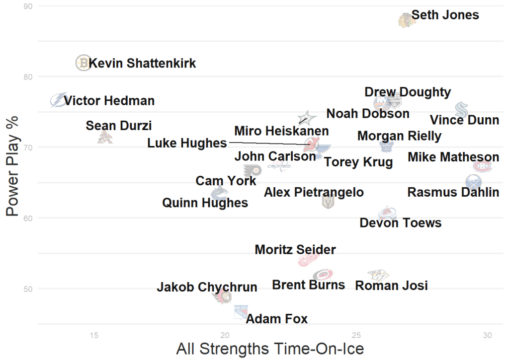Click the Seth Jones player label

tap(445, 15)
